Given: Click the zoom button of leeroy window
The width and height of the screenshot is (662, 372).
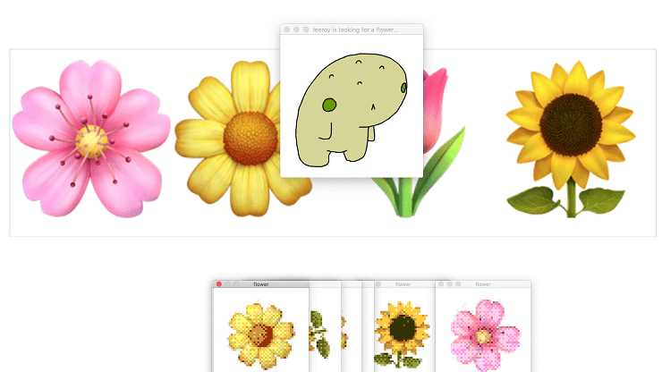Looking at the screenshot, I should tap(306, 30).
